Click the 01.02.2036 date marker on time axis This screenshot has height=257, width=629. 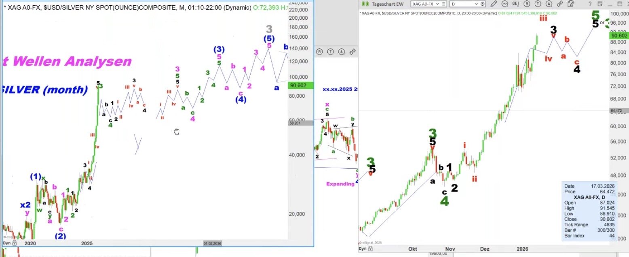tap(212, 243)
